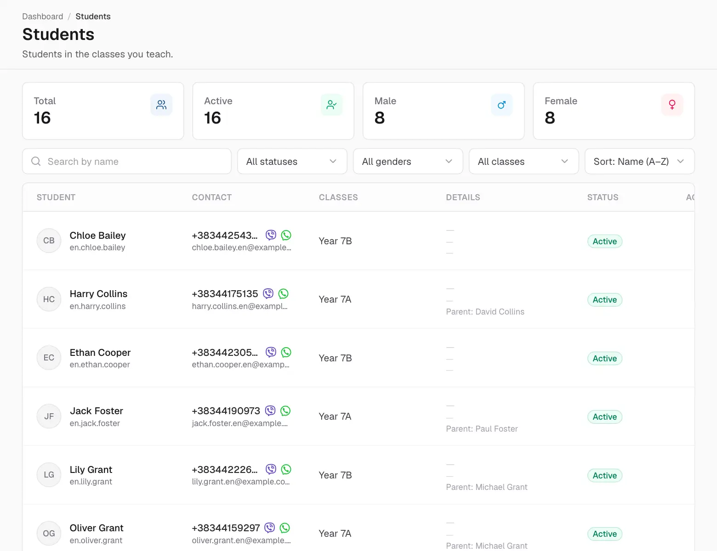Click Lily Grant's Active status badge
This screenshot has height=551, width=717.
[x=605, y=475]
